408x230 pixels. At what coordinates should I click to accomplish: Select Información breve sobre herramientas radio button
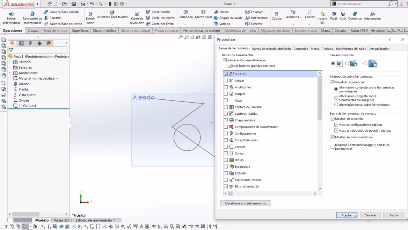tap(336, 104)
